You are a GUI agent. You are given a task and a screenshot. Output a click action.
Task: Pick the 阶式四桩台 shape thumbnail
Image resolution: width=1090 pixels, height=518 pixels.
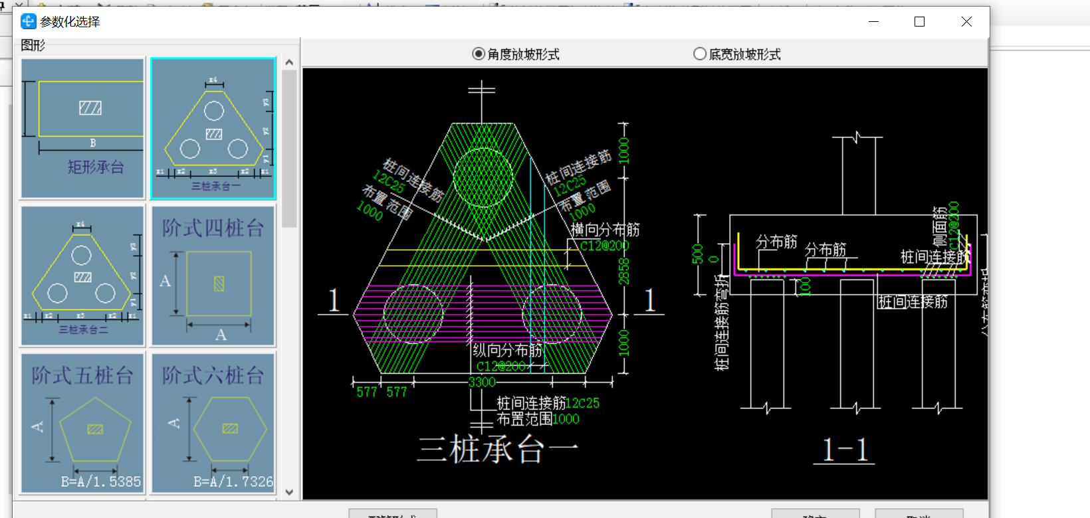pyautogui.click(x=213, y=276)
